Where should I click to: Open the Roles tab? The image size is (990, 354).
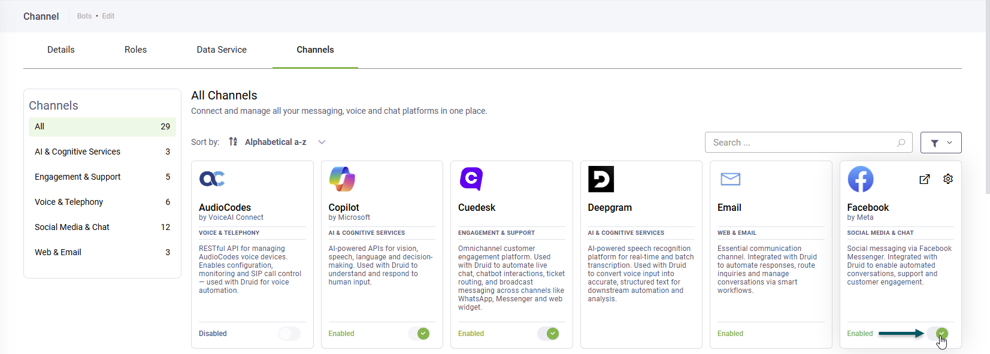tap(135, 50)
